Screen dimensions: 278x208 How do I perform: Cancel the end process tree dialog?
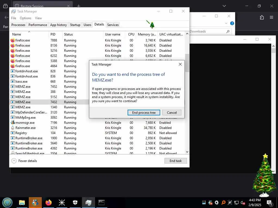(x=172, y=113)
